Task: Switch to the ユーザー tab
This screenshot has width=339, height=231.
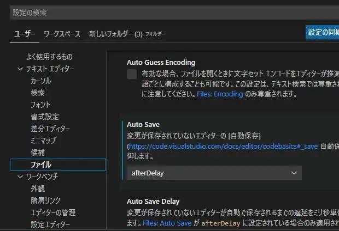Action: [25, 34]
